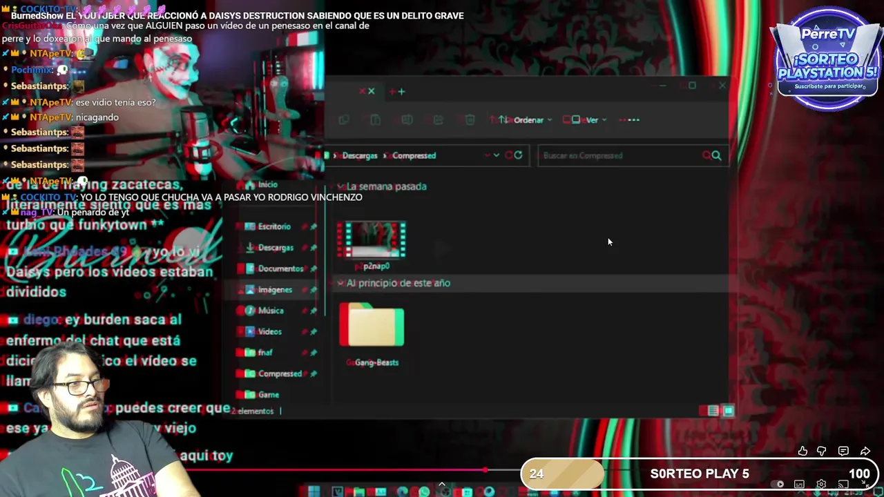Viewport: 884px width, 497px height.
Task: Share the video using arrow icon
Action: pyautogui.click(x=865, y=451)
